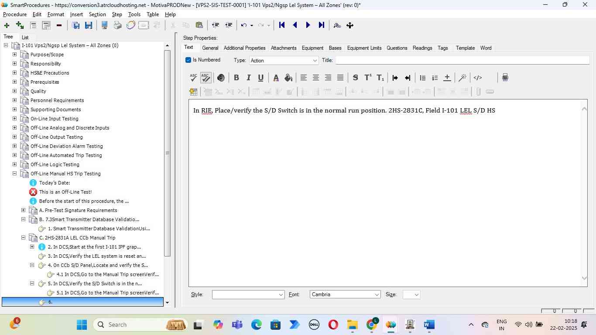Switch to the General tab

pyautogui.click(x=210, y=48)
